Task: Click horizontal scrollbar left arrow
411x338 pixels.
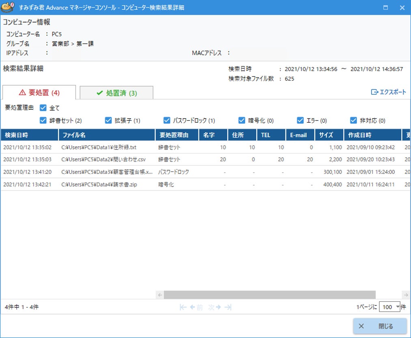Action: [160, 295]
